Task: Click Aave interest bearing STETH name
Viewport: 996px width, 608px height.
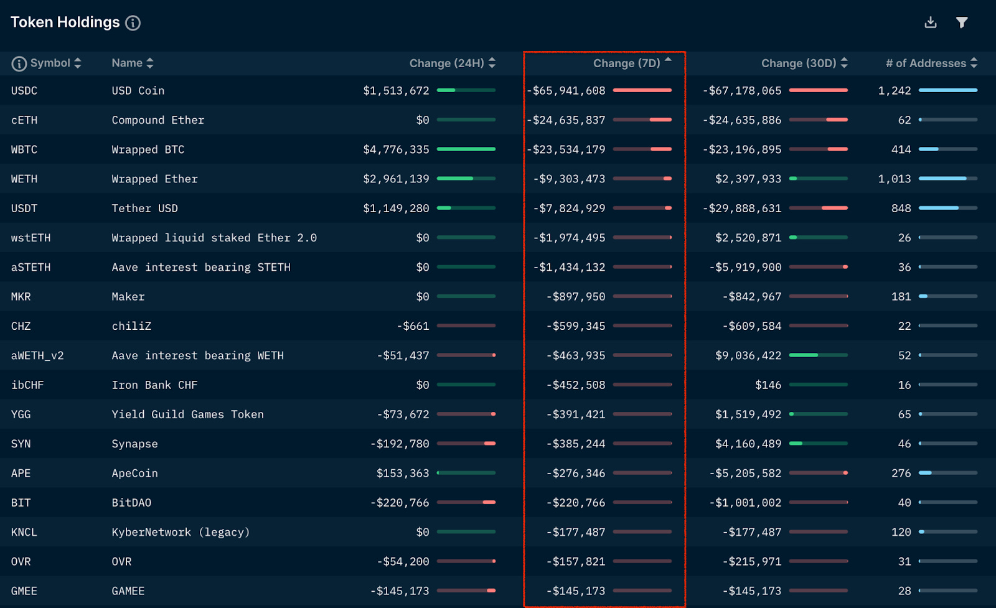Action: click(x=201, y=268)
